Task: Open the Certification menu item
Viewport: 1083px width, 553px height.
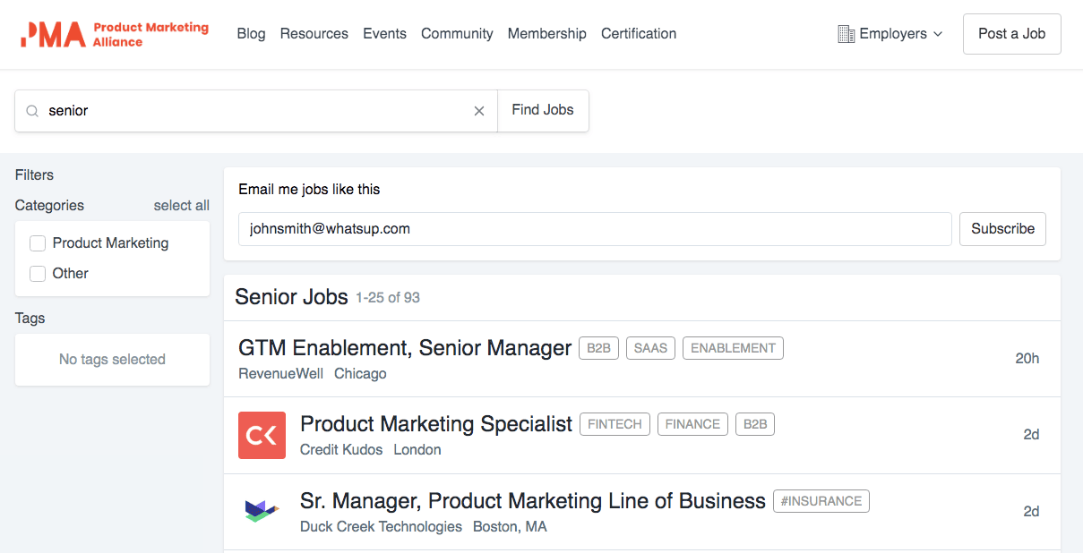Action: (639, 34)
